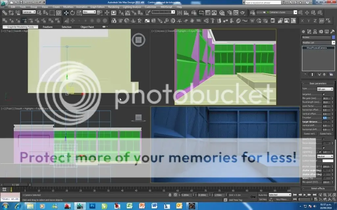Open Render Setup teapot icon

[229, 13]
